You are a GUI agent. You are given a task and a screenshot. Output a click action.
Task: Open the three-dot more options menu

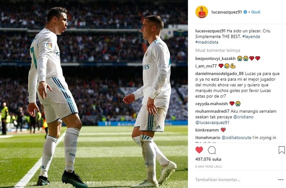pyautogui.click(x=281, y=180)
